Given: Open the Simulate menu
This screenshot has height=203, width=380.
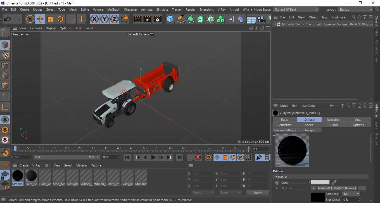Looking at the screenshot, I should (162, 9).
